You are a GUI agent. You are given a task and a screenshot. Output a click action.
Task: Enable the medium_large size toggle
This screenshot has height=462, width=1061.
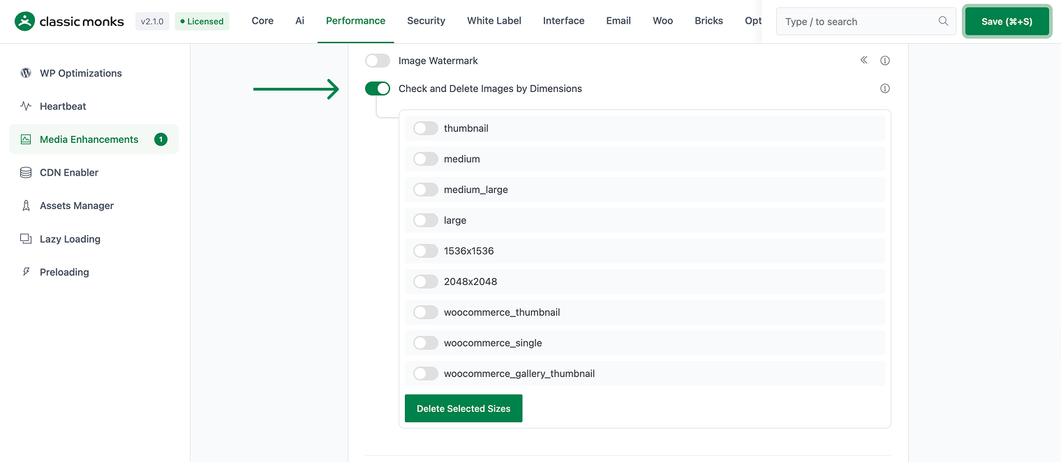point(426,190)
